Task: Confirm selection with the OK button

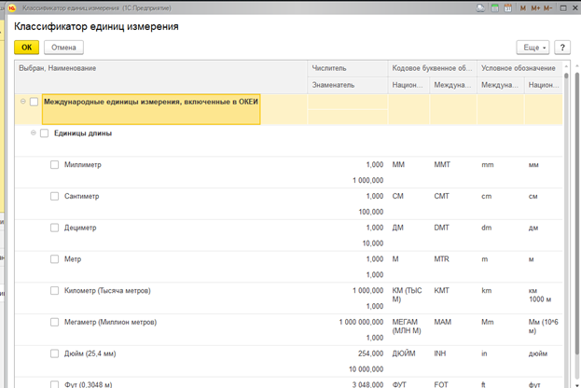Action: tap(26, 48)
